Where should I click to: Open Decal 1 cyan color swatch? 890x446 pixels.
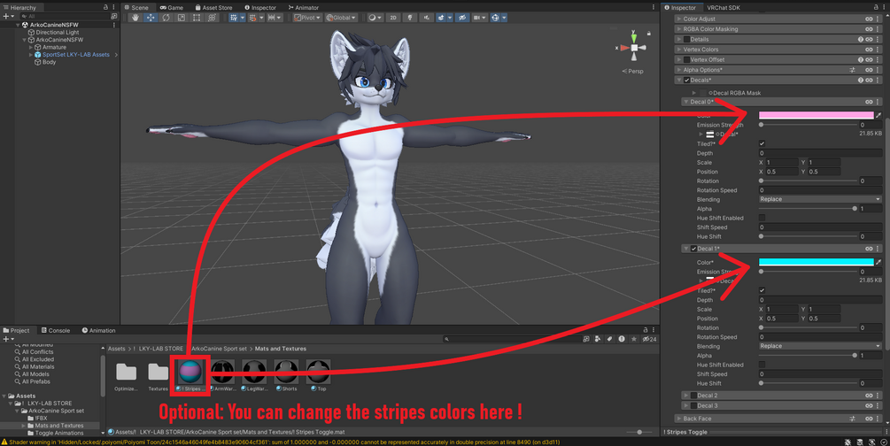tap(816, 262)
